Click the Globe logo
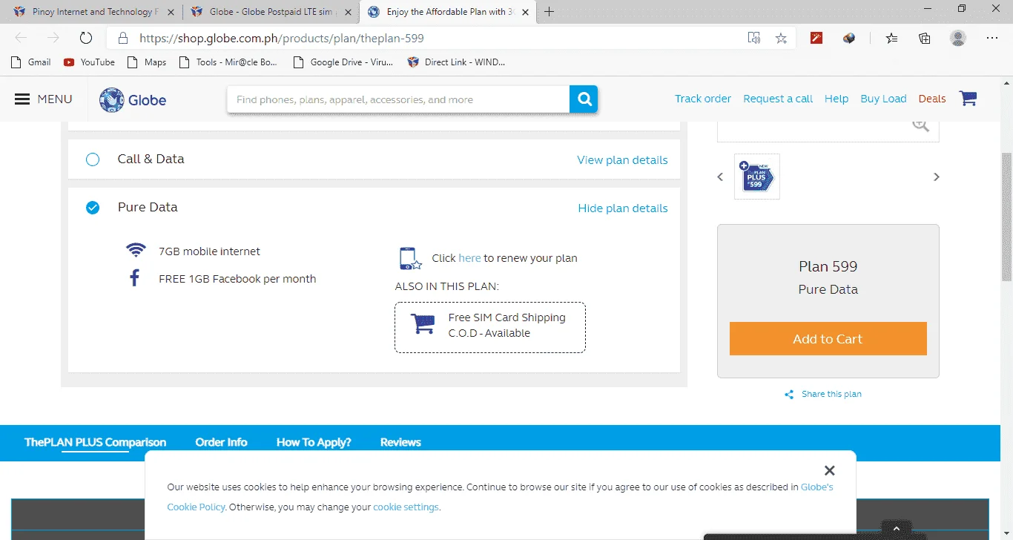 [133, 99]
